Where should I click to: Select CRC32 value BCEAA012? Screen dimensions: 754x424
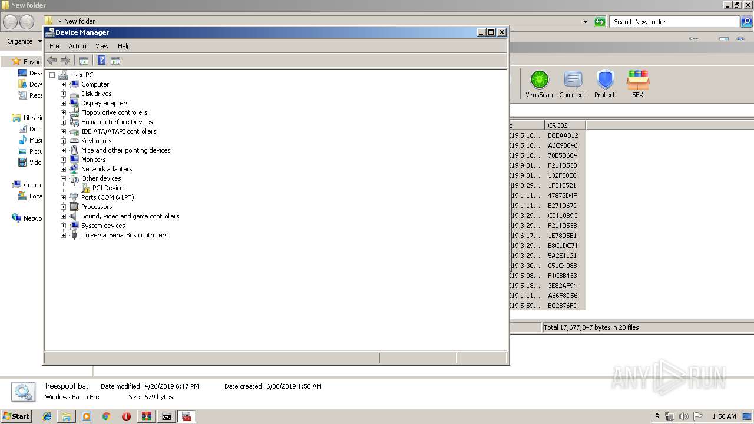(x=563, y=135)
